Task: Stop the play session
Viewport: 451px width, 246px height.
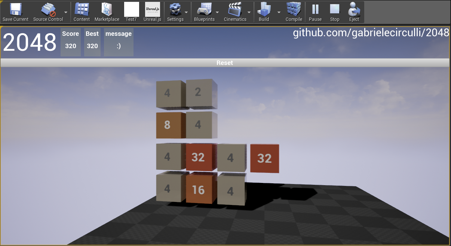Action: click(x=335, y=12)
